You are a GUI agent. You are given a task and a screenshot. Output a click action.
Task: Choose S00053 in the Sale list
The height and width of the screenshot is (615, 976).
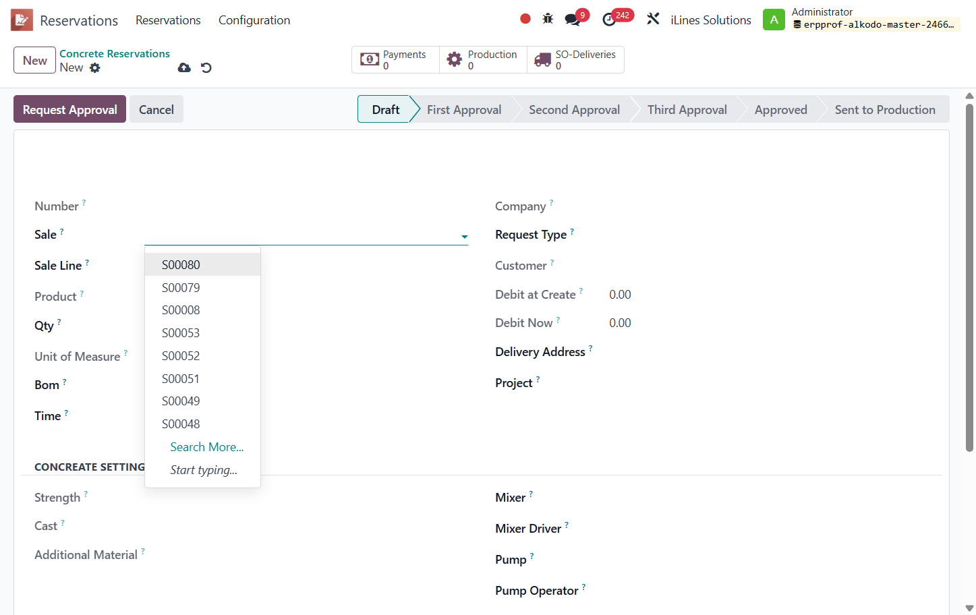202,333
